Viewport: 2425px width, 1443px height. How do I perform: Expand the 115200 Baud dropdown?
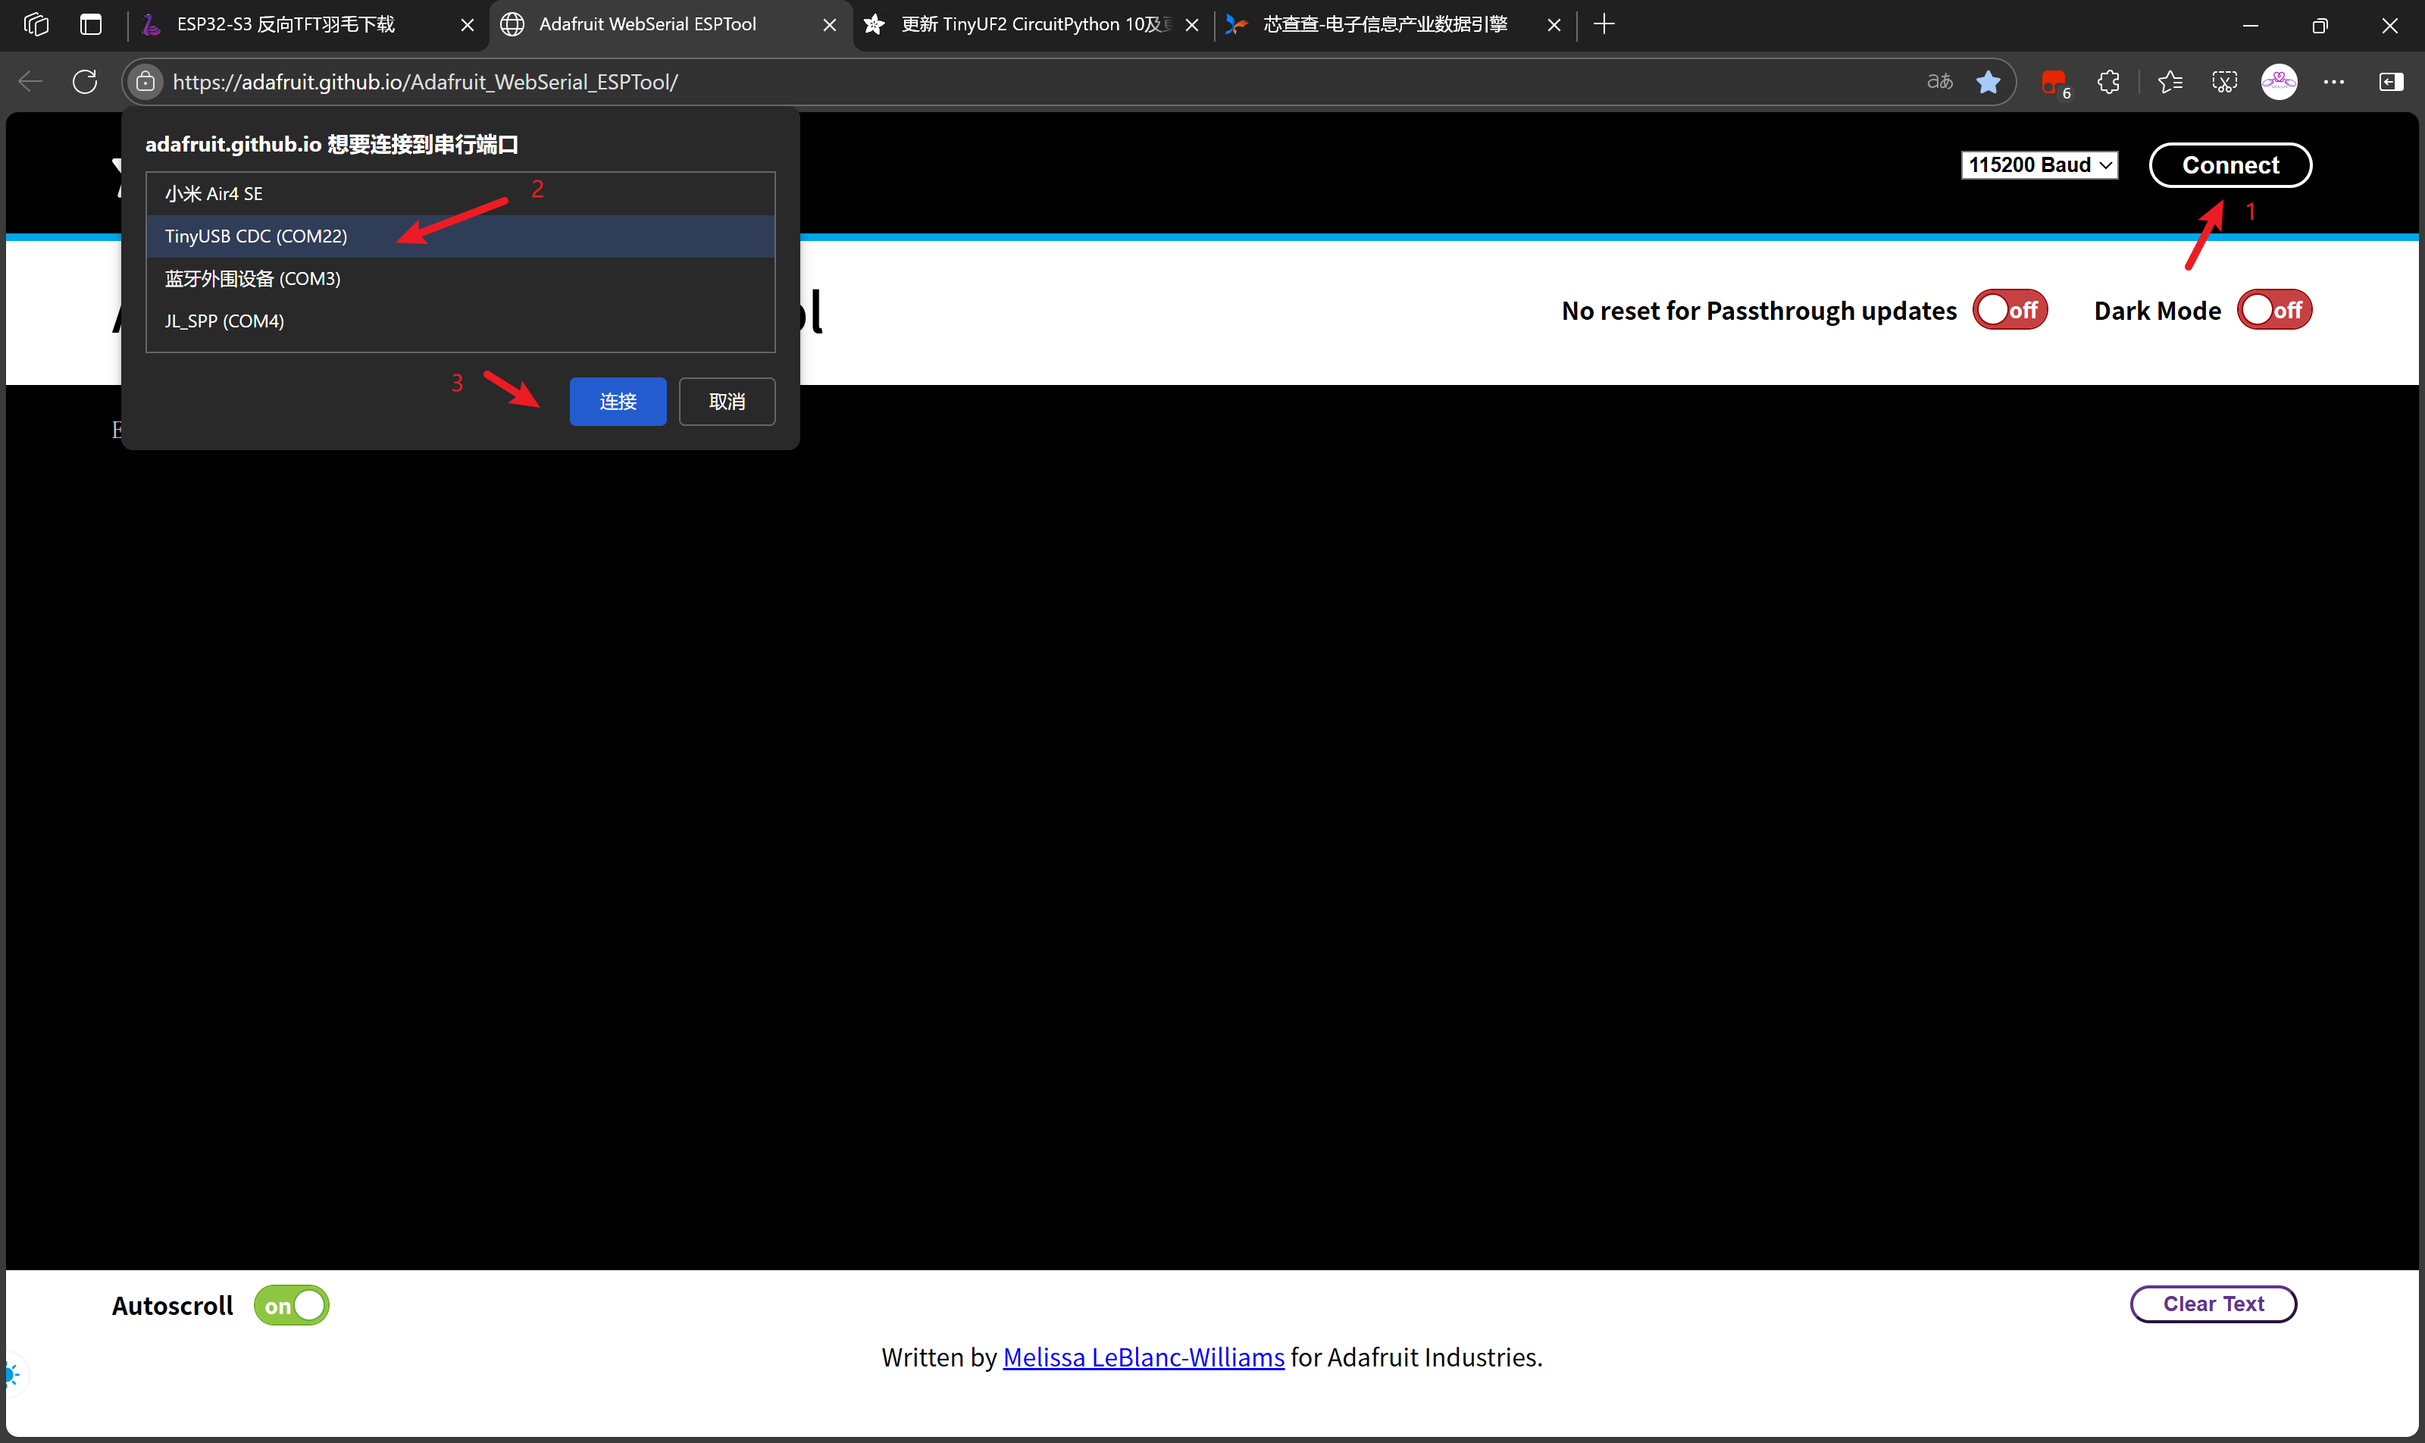pos(2039,165)
